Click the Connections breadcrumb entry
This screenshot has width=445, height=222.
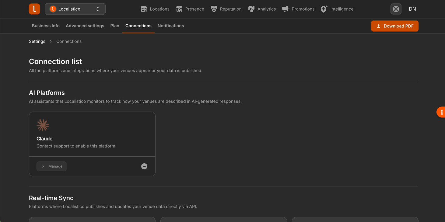pos(69,41)
